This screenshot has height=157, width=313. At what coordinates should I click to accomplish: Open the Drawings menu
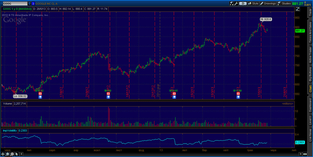point(268,4)
